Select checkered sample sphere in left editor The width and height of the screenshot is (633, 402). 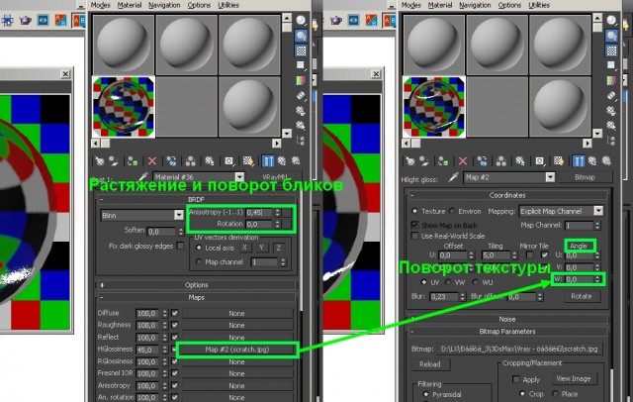(x=123, y=107)
